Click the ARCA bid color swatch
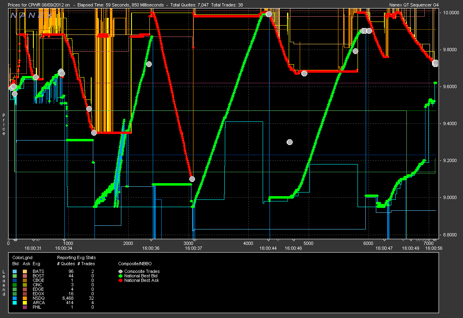 coord(15,303)
